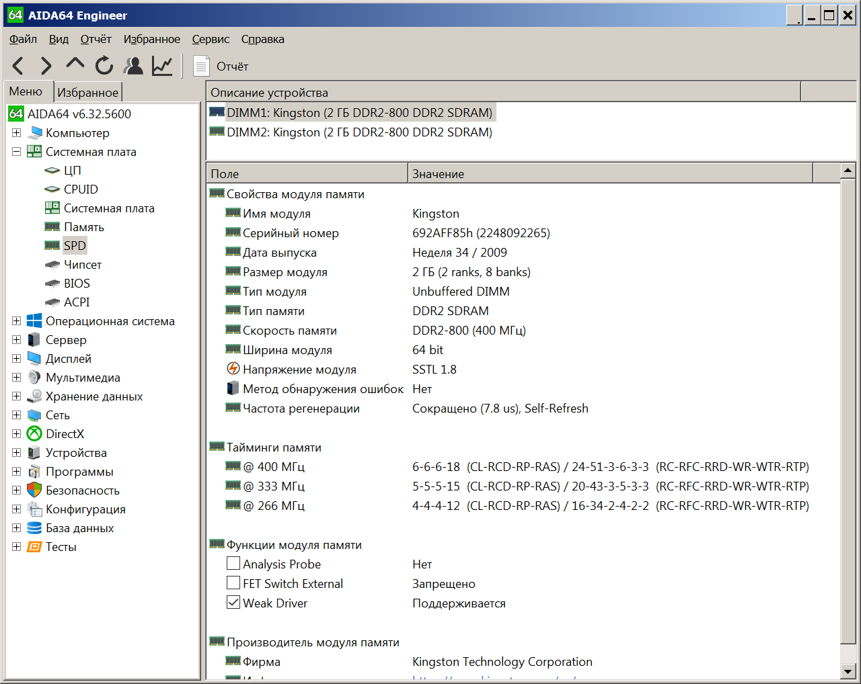Click the Операционная система Windows icon
The image size is (861, 684).
pyautogui.click(x=34, y=321)
